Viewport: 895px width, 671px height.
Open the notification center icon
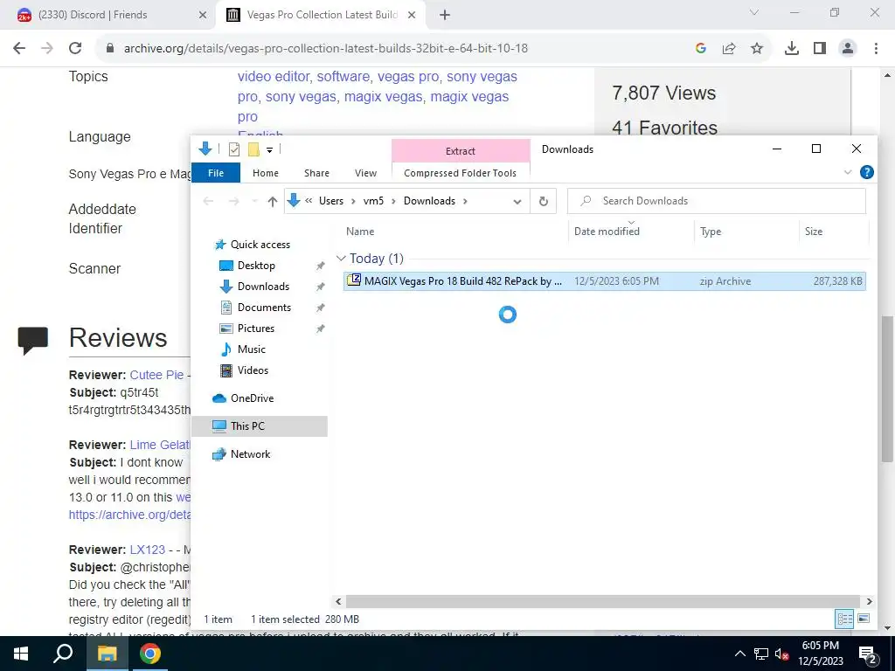point(868,654)
